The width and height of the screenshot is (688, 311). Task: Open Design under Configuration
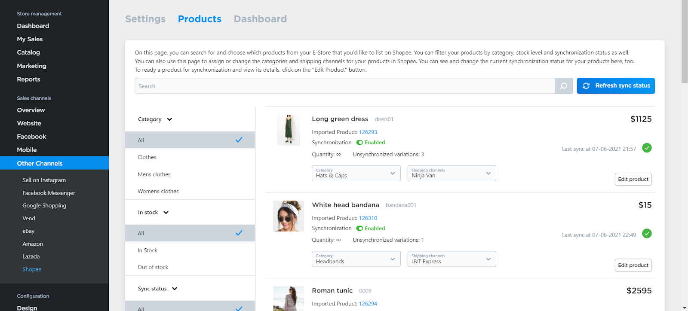pyautogui.click(x=27, y=308)
